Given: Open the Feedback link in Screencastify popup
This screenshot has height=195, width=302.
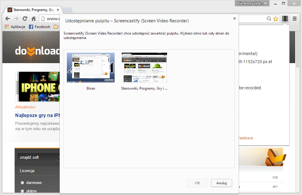Looking at the screenshot, I should tap(246, 138).
